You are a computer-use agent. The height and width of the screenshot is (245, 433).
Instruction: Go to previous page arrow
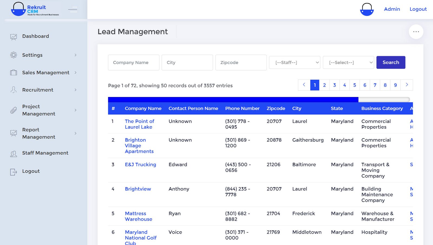(304, 85)
